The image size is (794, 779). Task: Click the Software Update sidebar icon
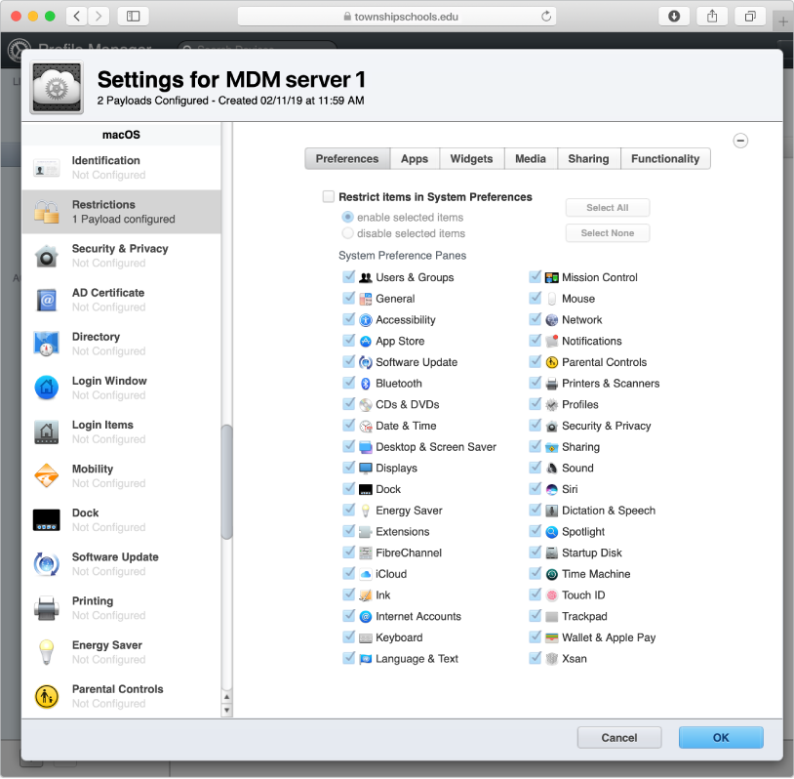(46, 564)
